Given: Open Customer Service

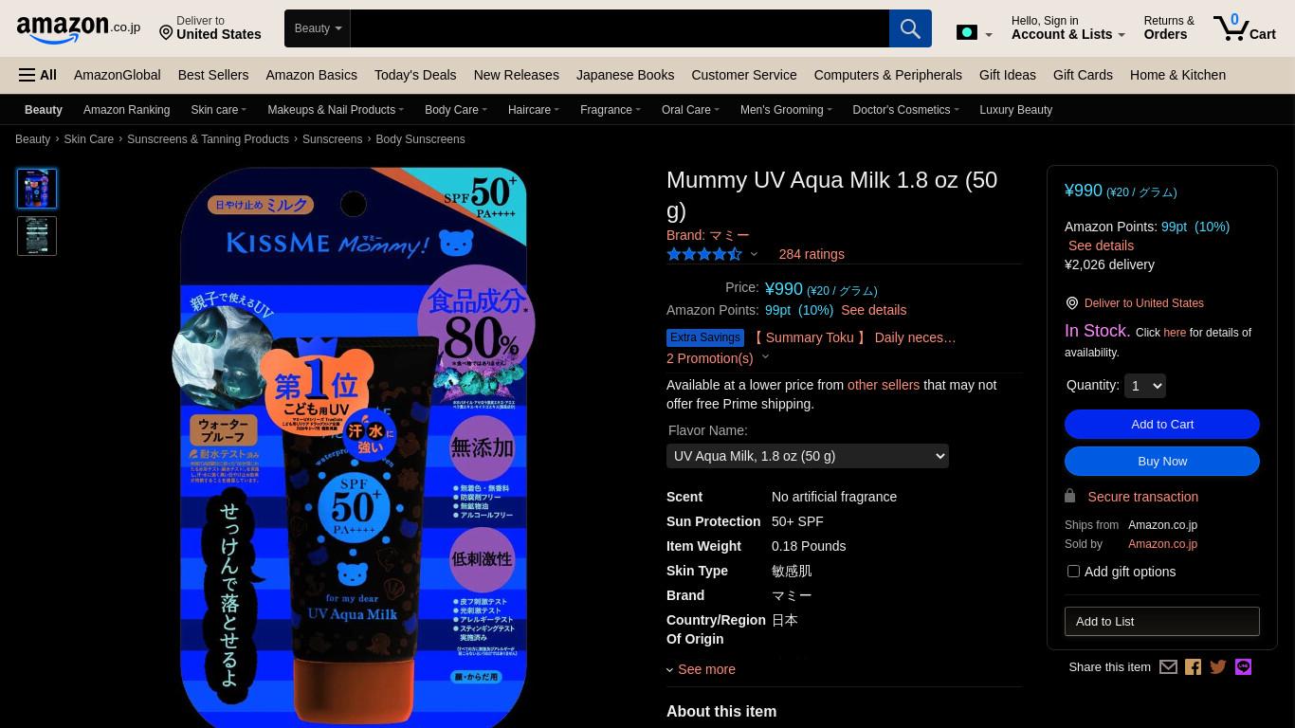Looking at the screenshot, I should pos(744,75).
